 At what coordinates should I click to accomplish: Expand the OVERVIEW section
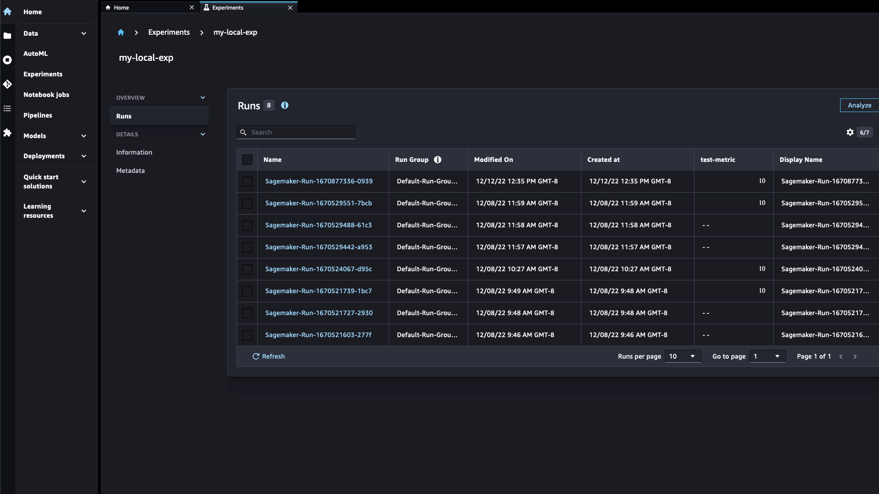coord(203,97)
